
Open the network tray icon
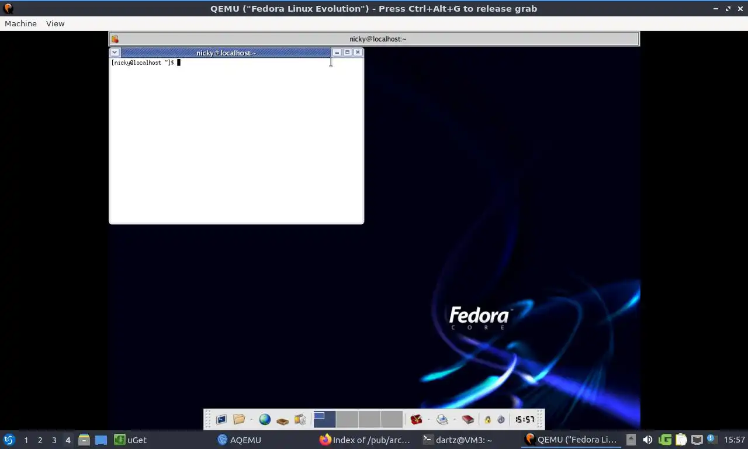tap(697, 440)
